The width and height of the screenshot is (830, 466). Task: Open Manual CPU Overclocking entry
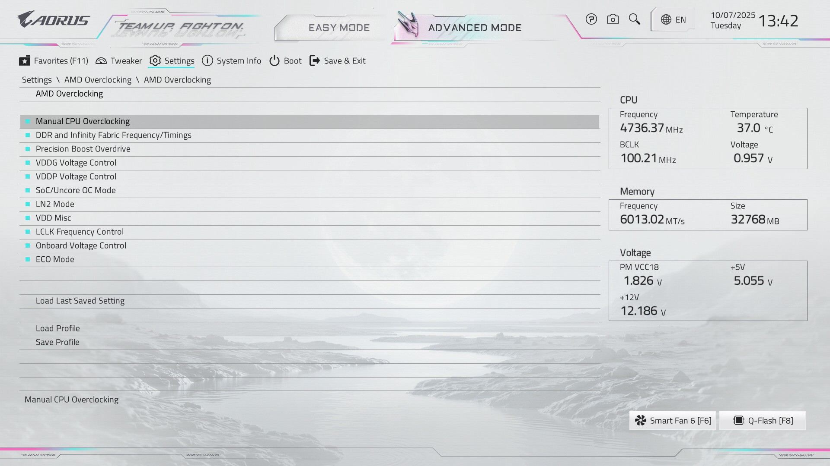pos(83,121)
